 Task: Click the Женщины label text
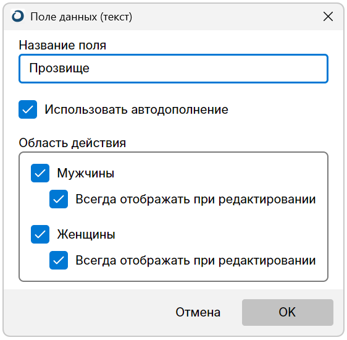[x=86, y=234]
